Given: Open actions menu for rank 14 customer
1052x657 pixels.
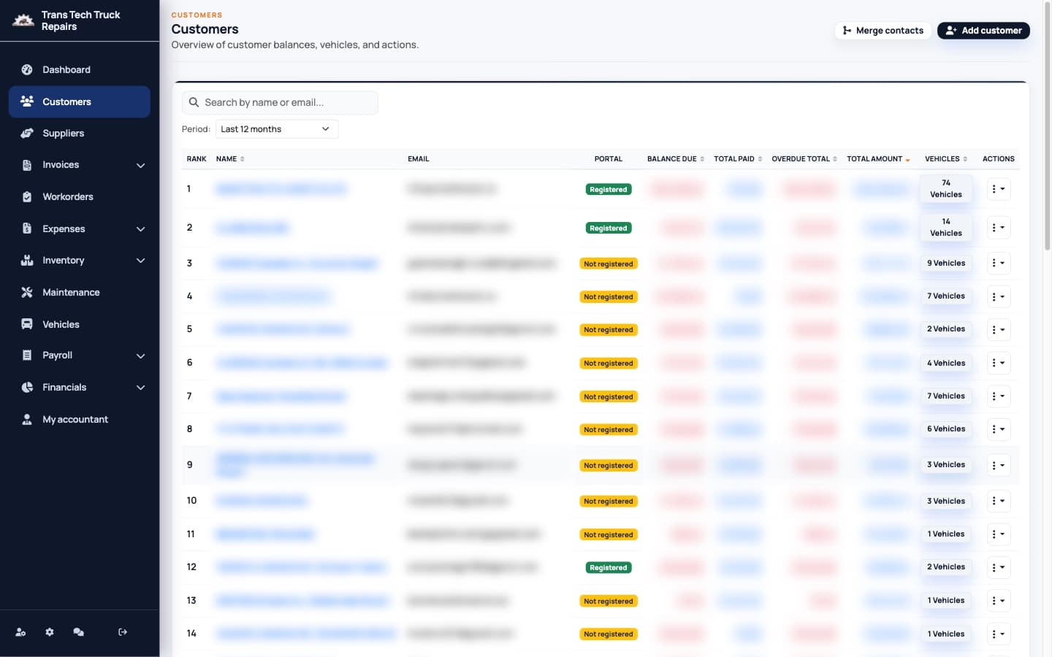Looking at the screenshot, I should [998, 634].
